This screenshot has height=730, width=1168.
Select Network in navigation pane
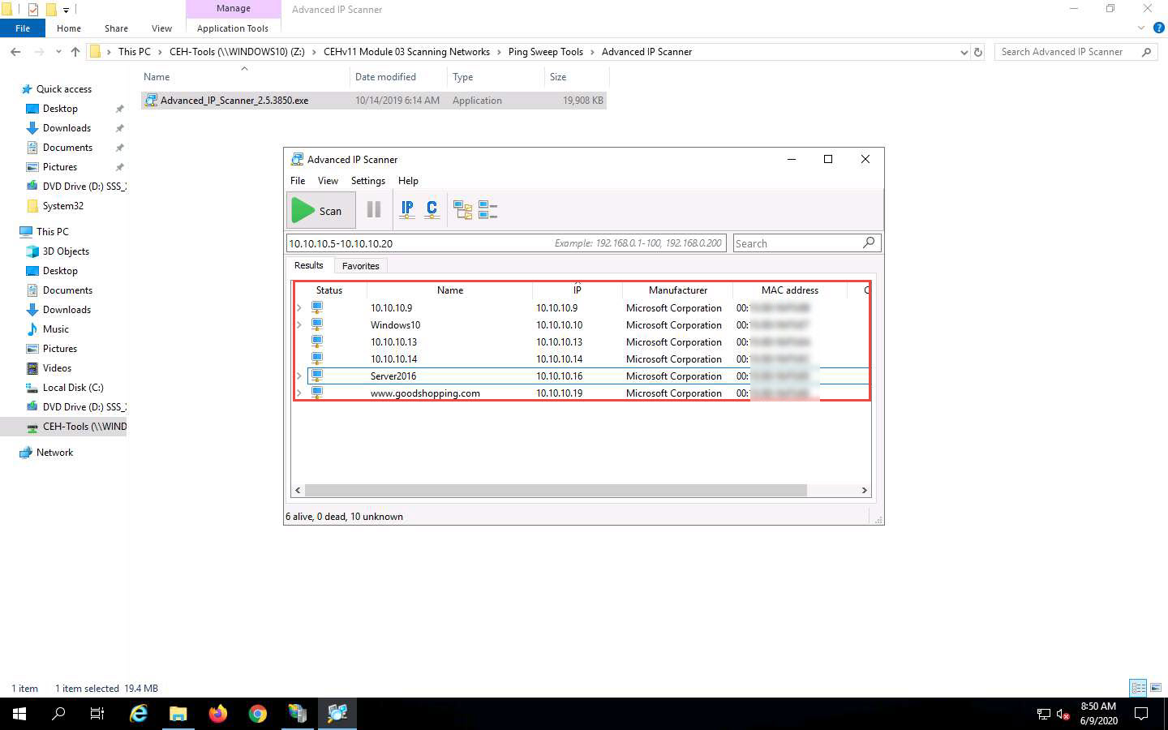pyautogui.click(x=54, y=453)
